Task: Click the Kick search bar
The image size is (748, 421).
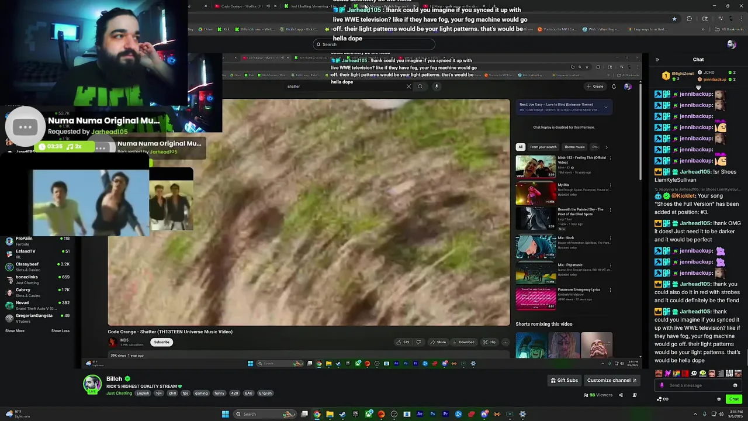Action: point(374,44)
